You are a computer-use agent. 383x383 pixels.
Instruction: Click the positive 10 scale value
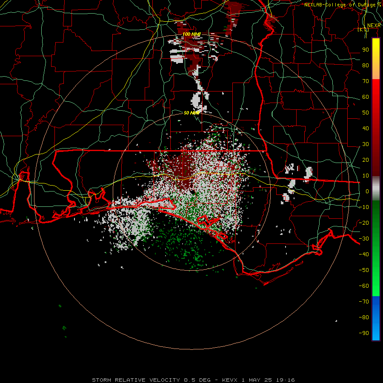coord(366,176)
